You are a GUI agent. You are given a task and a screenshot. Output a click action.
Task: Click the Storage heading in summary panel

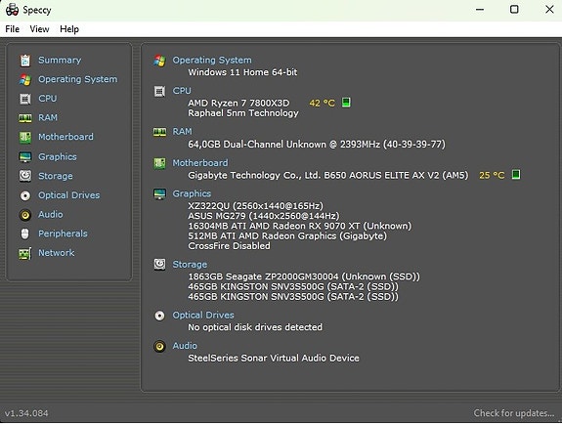[x=190, y=265]
